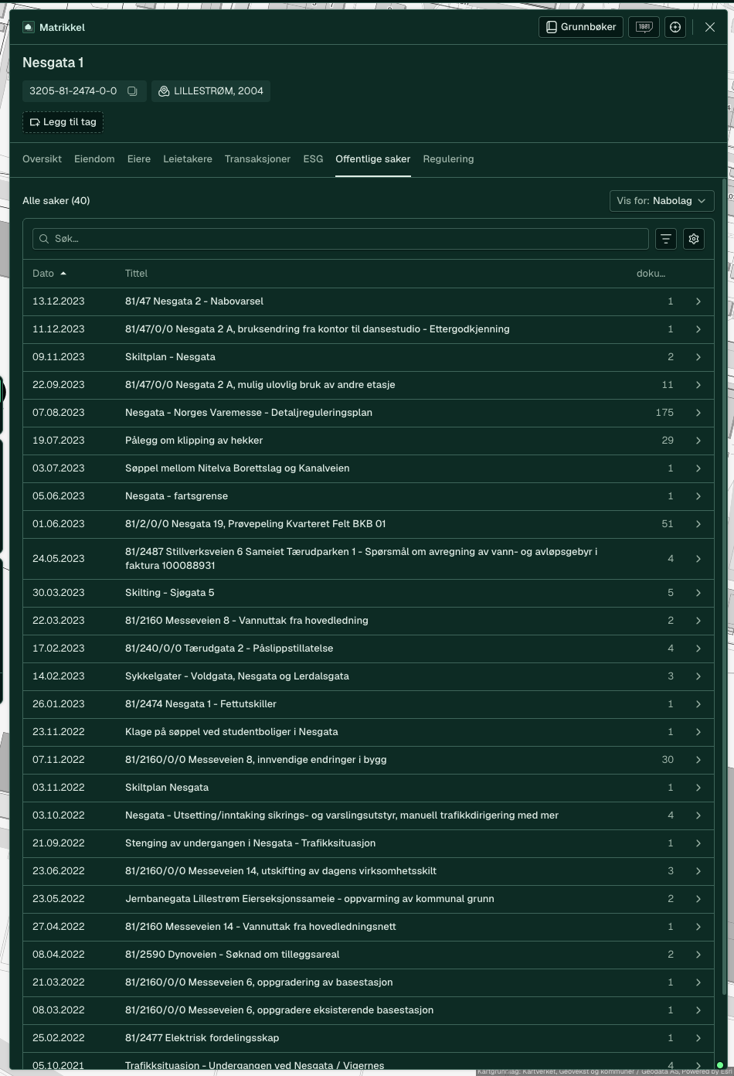
Task: Open the Vis for: Nabolag dropdown
Action: click(661, 201)
